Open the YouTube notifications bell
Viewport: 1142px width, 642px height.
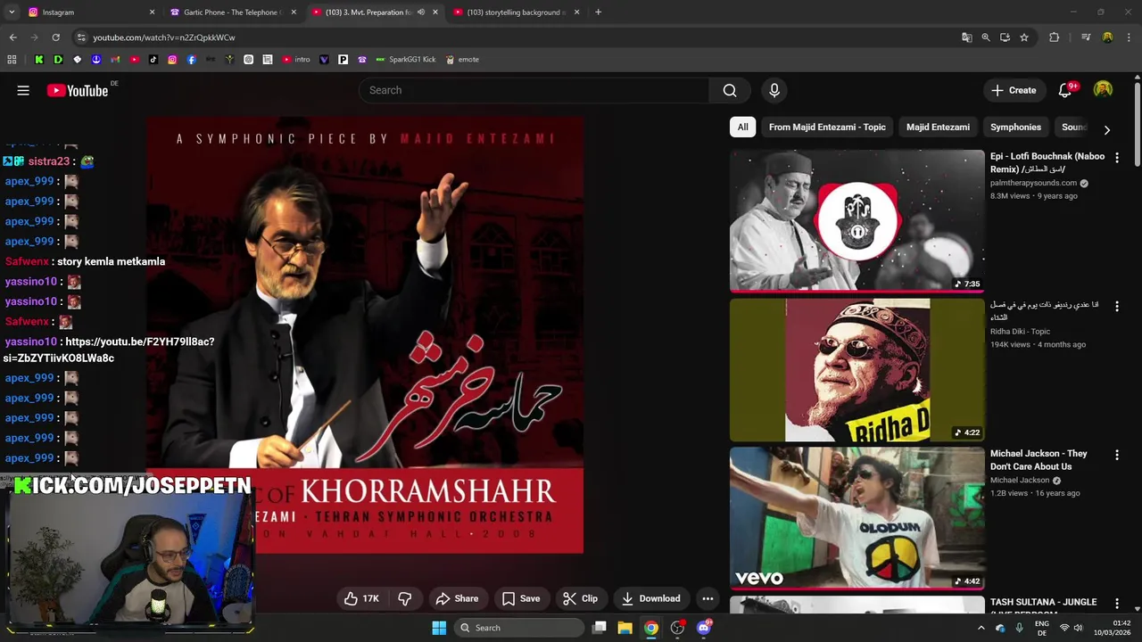click(1065, 90)
